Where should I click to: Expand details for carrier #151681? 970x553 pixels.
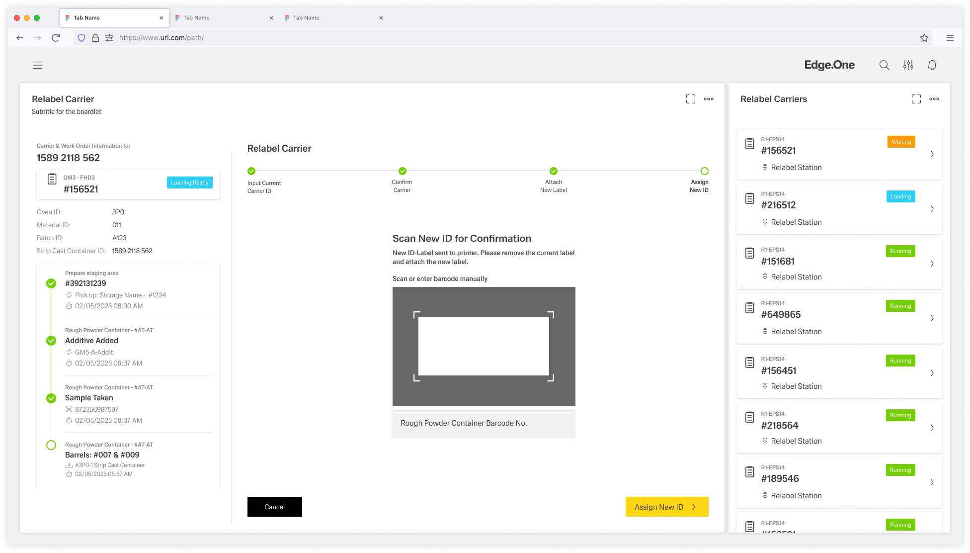tap(932, 264)
